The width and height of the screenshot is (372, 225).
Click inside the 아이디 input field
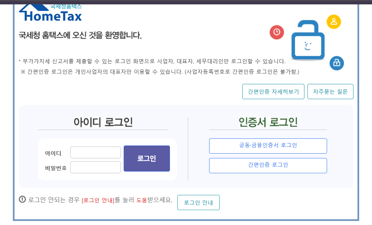[95, 152]
